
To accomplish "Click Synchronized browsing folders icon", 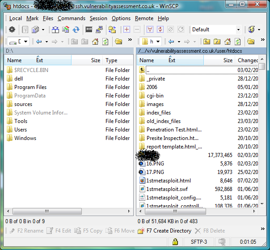I will (112, 30).
